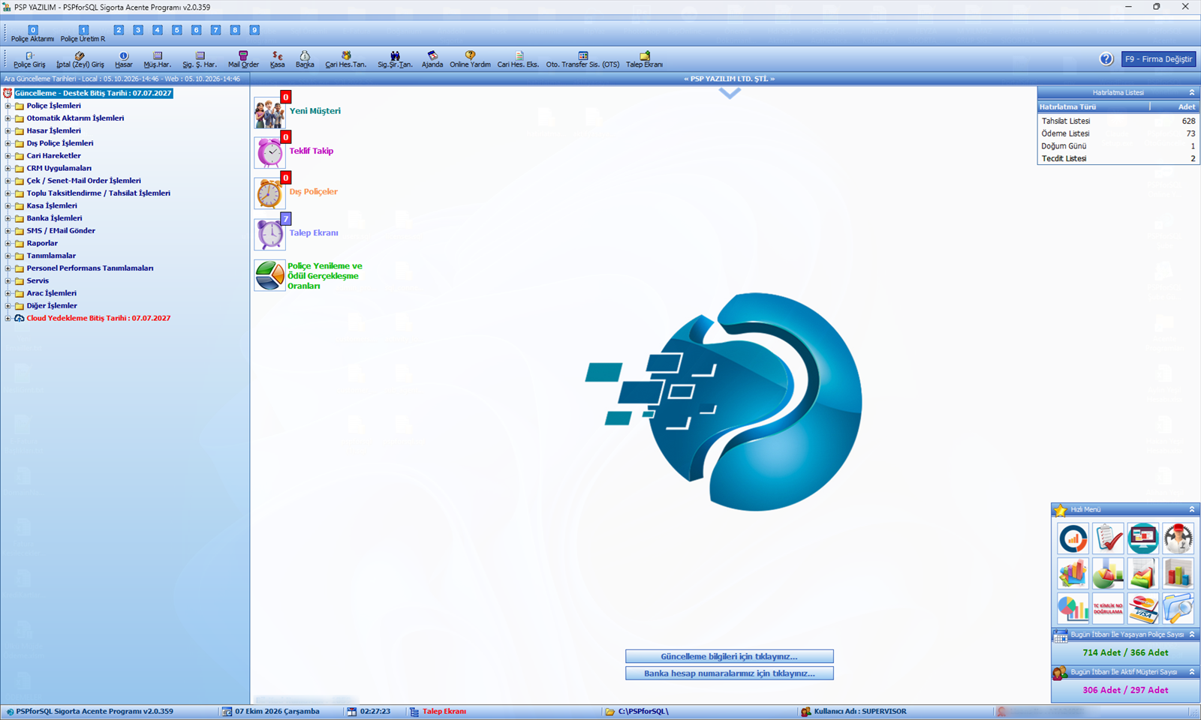This screenshot has width=1201, height=720.
Task: Select Tecdit Listesi reminder row
Action: [x=1118, y=158]
